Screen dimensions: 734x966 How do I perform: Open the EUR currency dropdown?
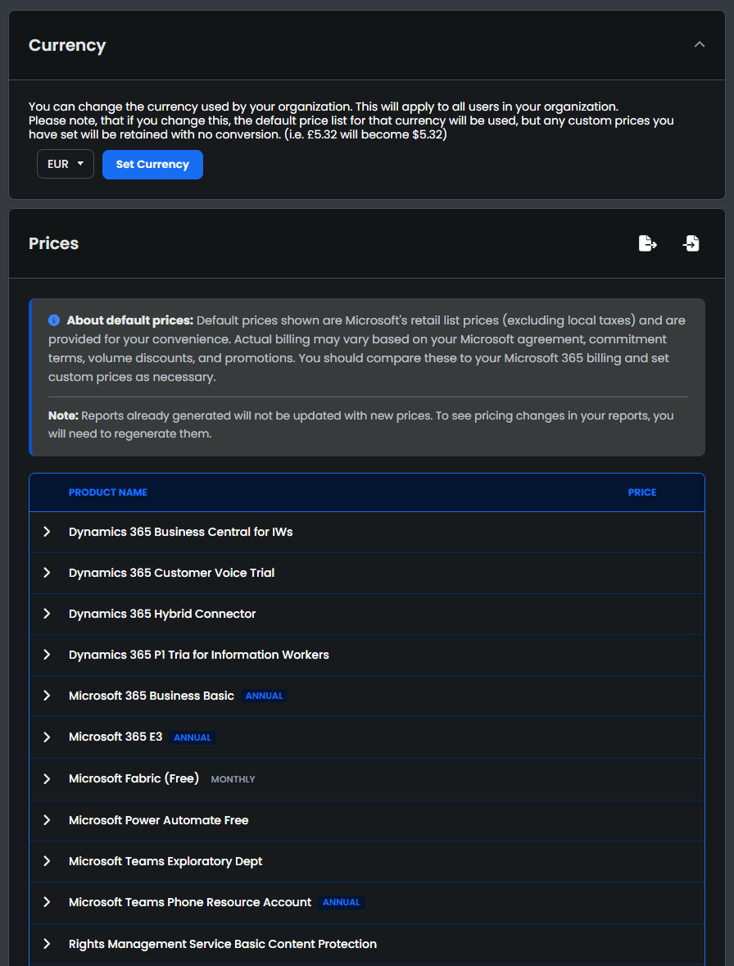(66, 164)
